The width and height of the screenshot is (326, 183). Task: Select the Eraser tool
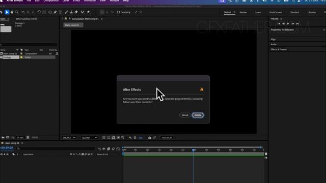(76, 12)
